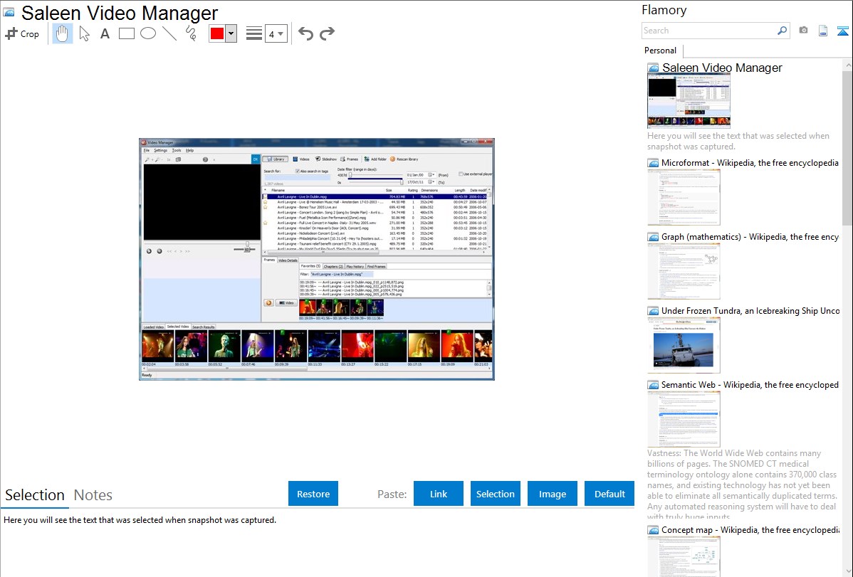853x577 pixels.
Task: Click the red color swatch
Action: (217, 33)
